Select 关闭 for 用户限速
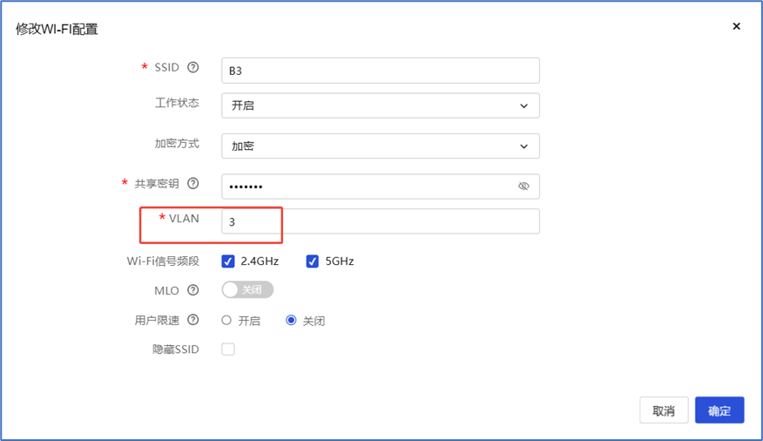Screen dimensions: 763x441 (x=292, y=321)
